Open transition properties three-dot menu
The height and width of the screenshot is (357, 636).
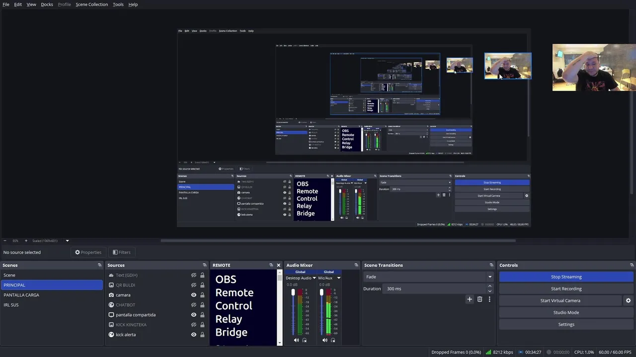tap(489, 299)
